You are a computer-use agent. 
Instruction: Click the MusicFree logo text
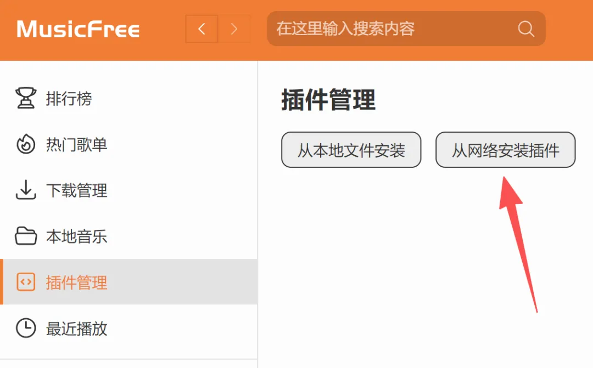78,29
